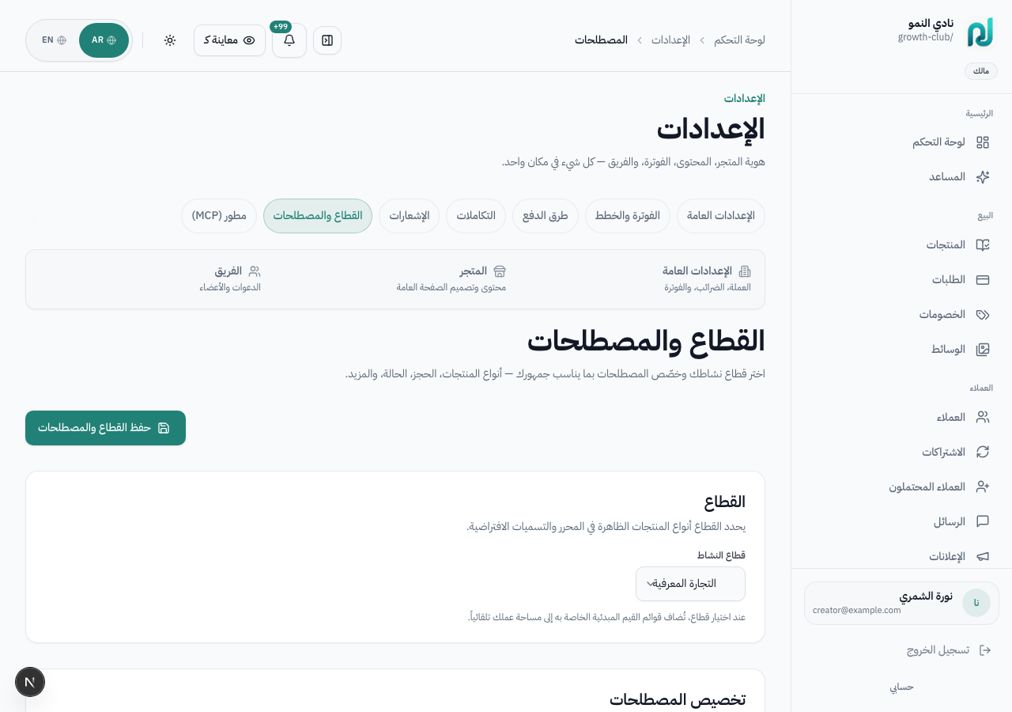Click the الطلبات card icon in sidebar

983,280
